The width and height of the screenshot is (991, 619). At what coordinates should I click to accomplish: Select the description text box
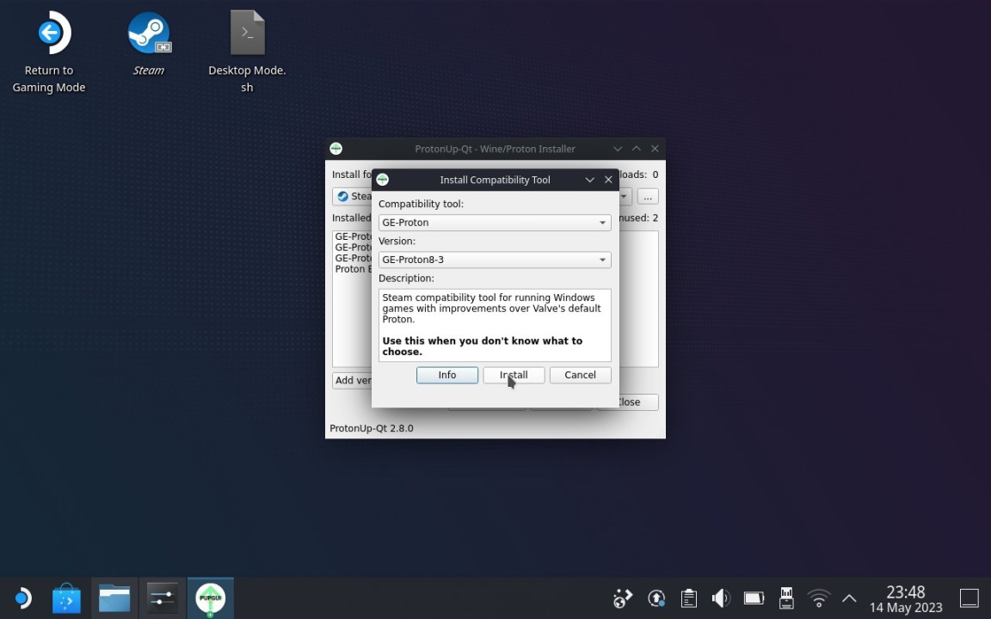[x=495, y=325]
